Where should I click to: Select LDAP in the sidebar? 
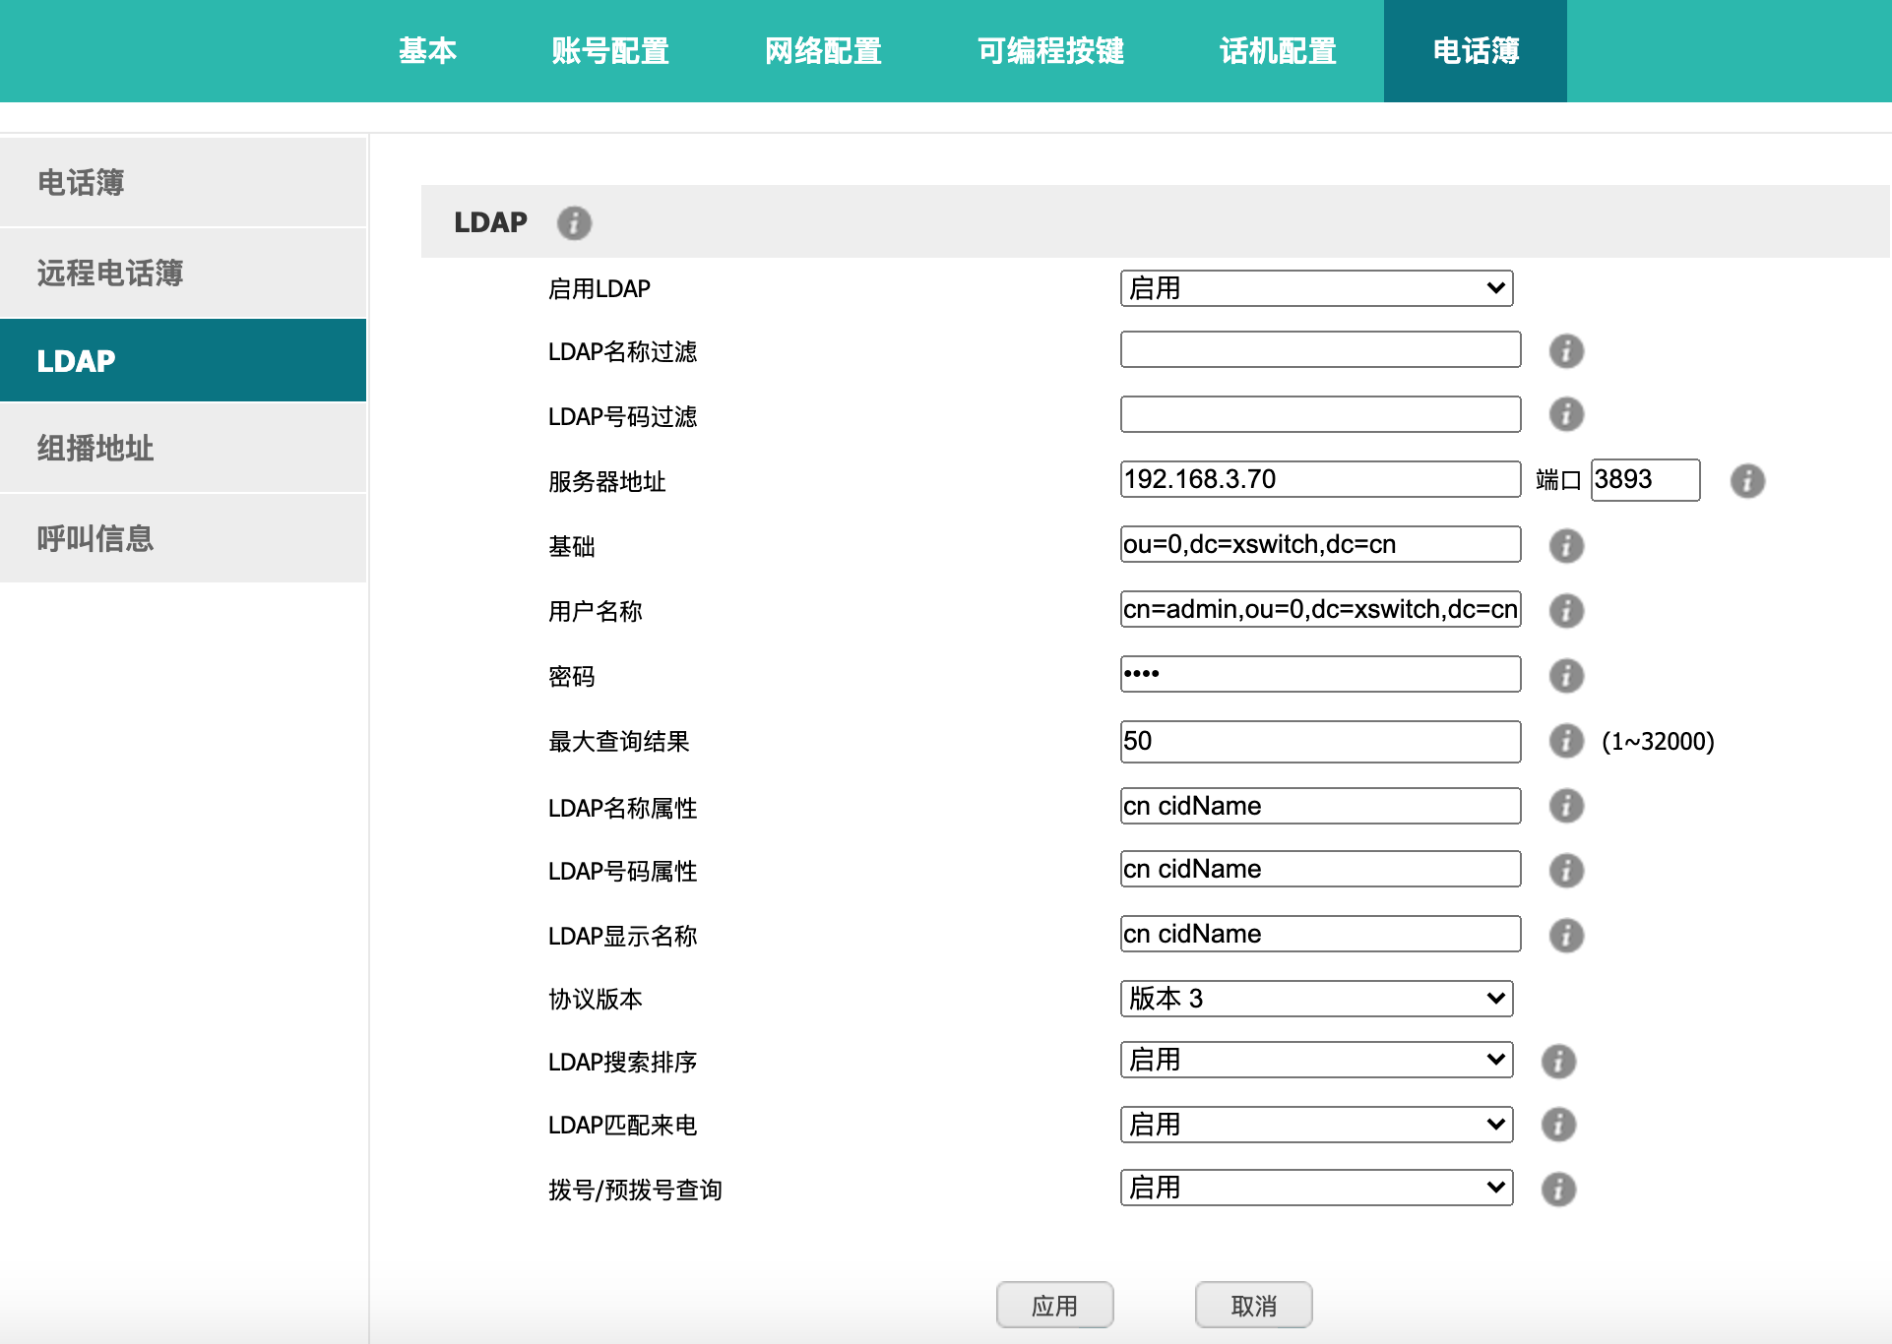coord(183,360)
